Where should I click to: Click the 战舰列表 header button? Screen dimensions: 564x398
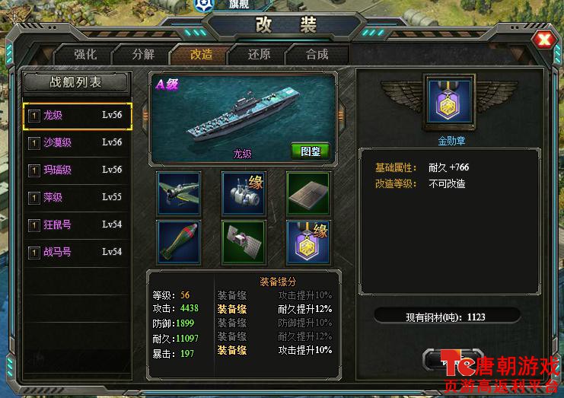click(75, 82)
